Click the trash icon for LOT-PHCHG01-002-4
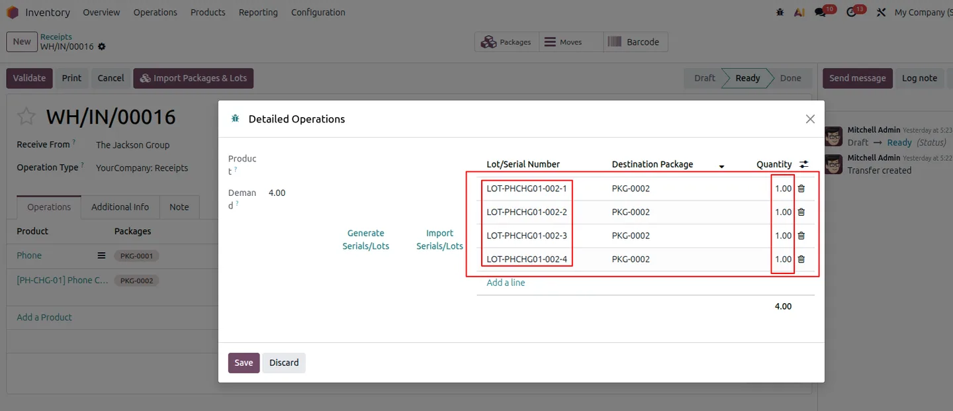953x411 pixels. [x=801, y=259]
